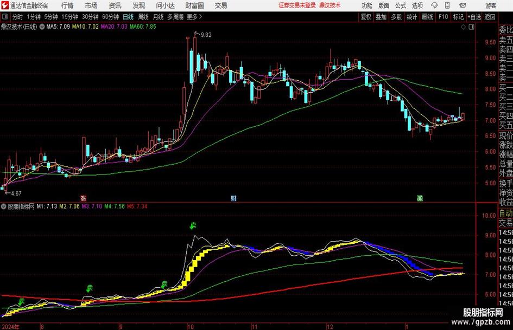The image size is (513, 330).
Task: Switch to 60分钟 period tab
Action: click(111, 17)
